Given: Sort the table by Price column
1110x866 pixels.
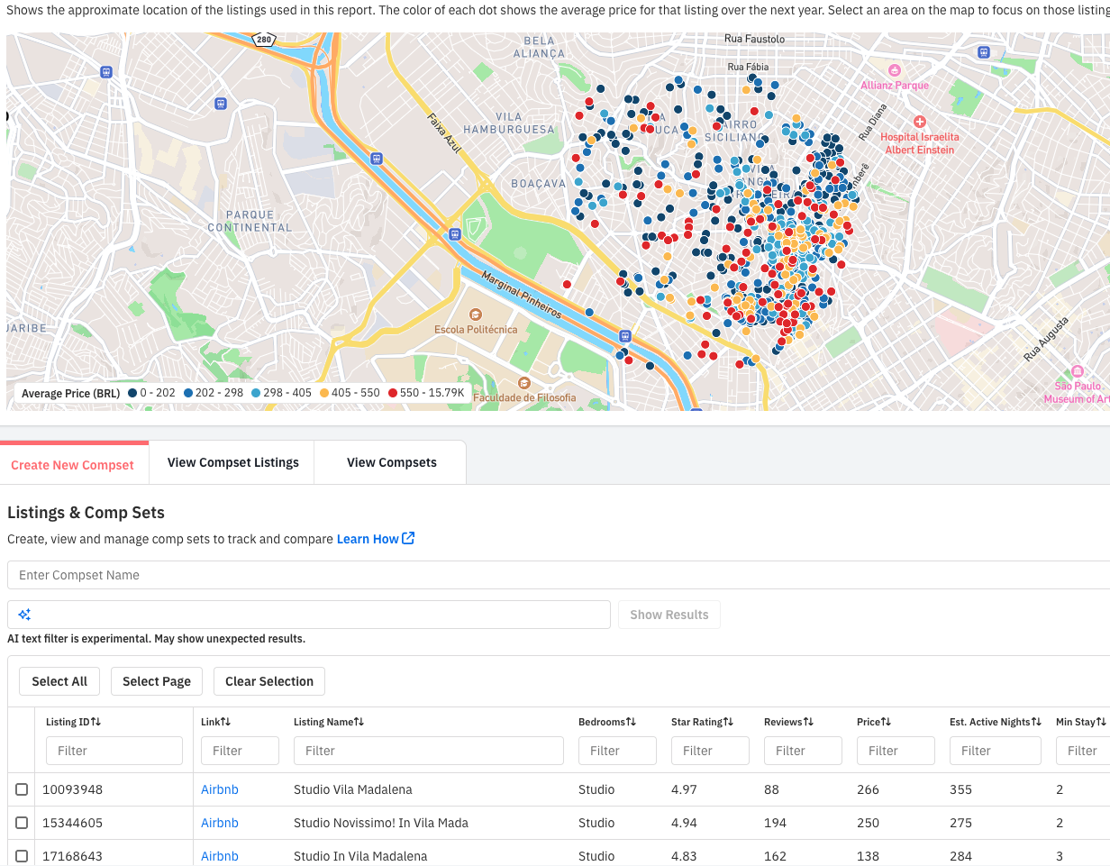Looking at the screenshot, I should 872,722.
